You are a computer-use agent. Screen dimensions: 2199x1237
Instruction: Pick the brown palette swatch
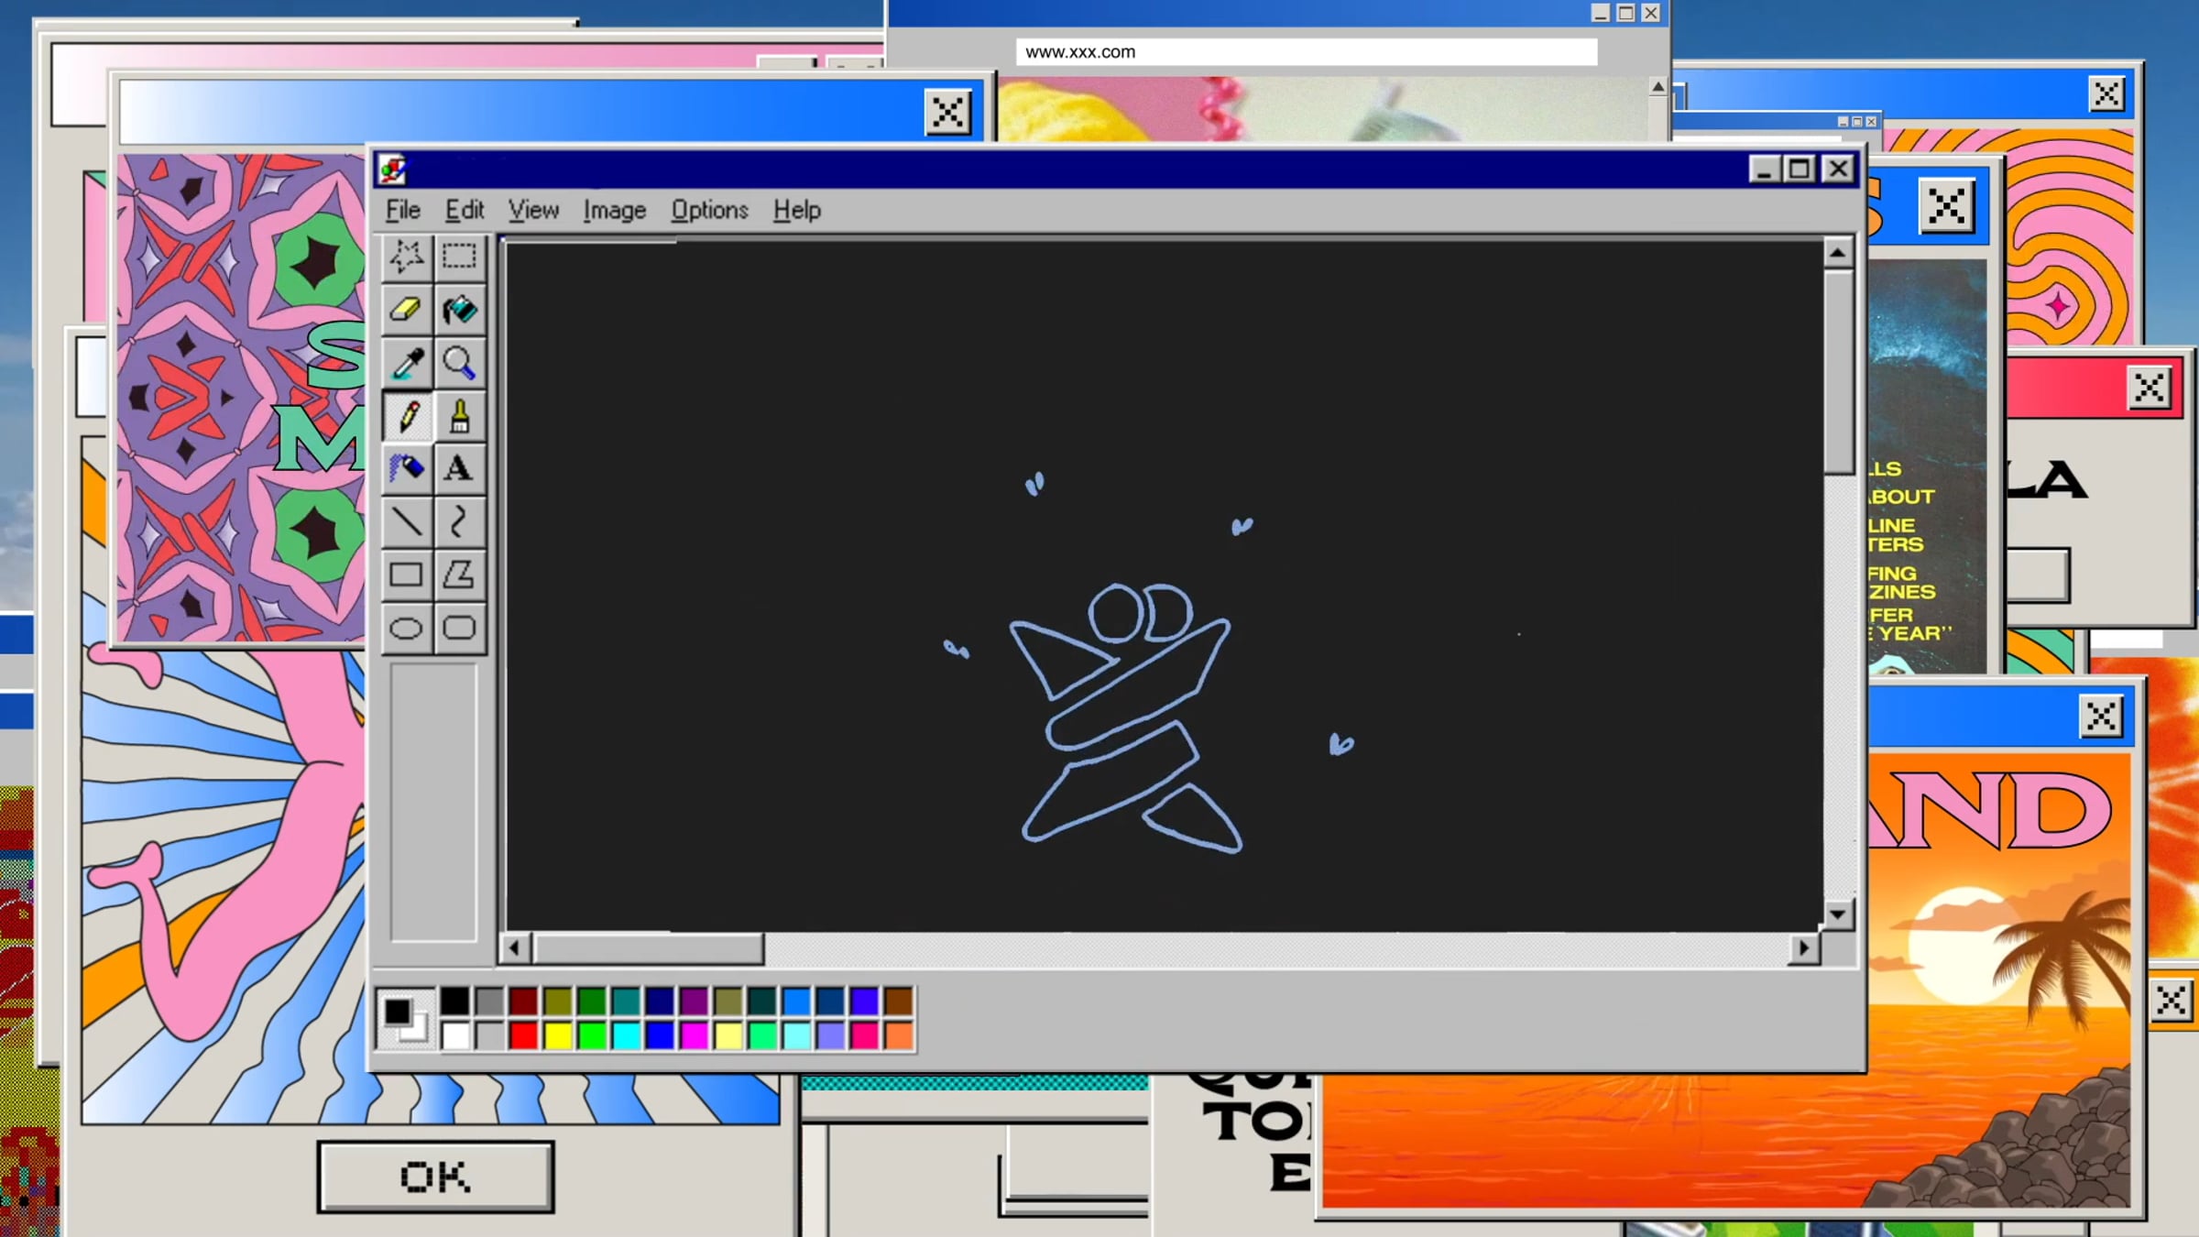tap(899, 1001)
